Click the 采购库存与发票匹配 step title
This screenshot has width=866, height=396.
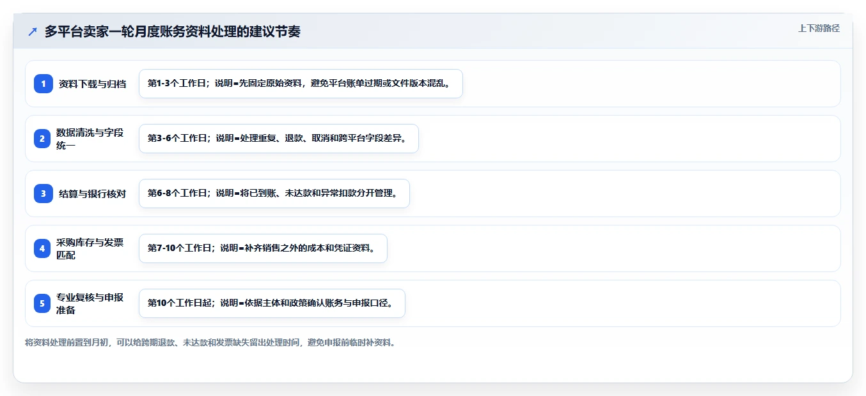[90, 248]
